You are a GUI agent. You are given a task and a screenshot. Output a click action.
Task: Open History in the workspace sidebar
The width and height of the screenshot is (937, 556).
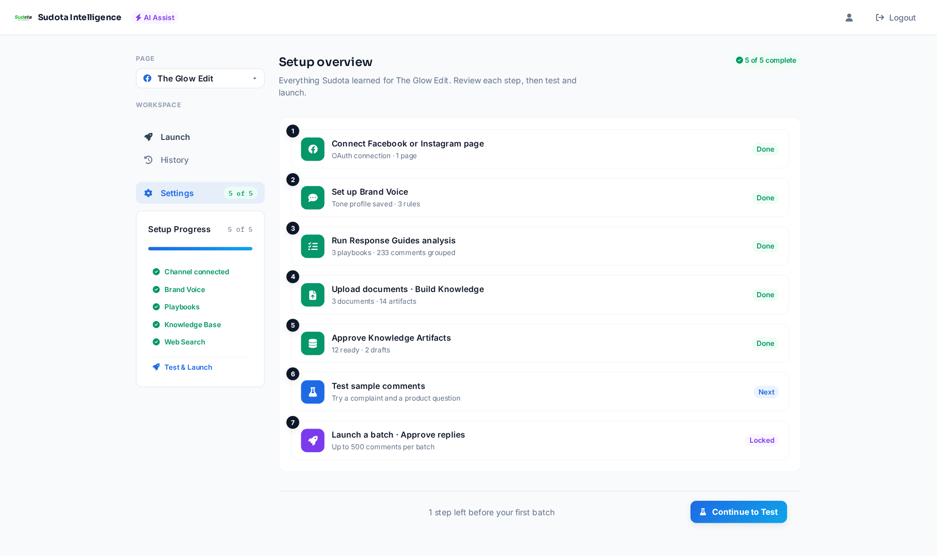click(200, 160)
